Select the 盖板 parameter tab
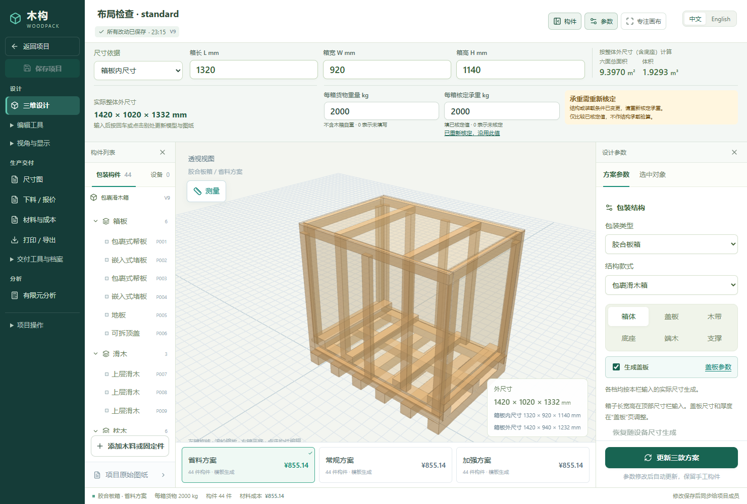Viewport: 747px width, 504px height. pyautogui.click(x=671, y=317)
